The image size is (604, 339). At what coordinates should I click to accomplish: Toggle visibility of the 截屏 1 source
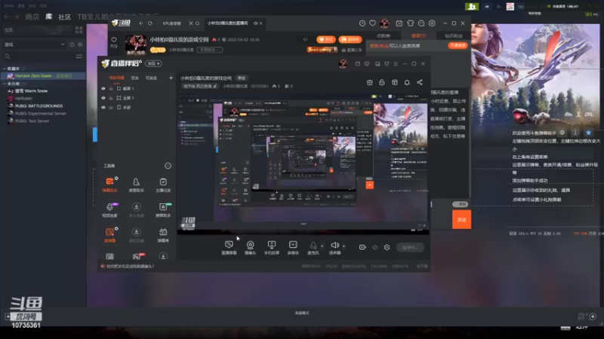[103, 88]
